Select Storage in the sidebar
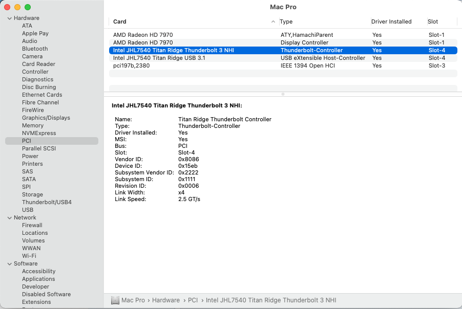This screenshot has width=462, height=309. point(32,194)
